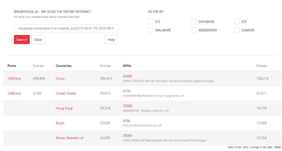Change stats order to ASC

[x=270, y=147]
